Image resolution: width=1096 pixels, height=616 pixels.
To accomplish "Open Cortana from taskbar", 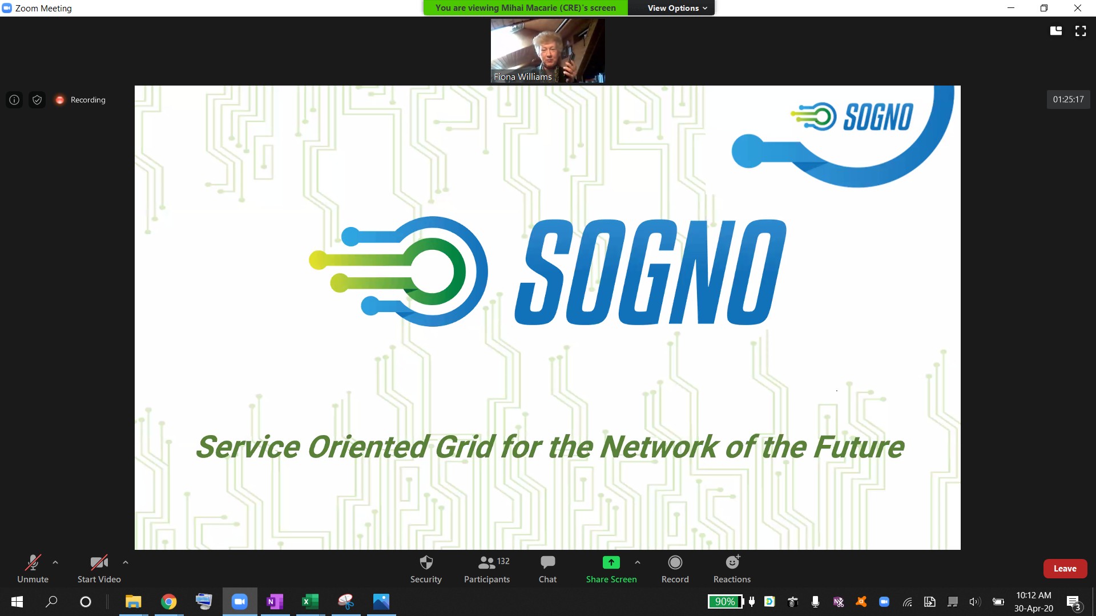I will point(86,602).
